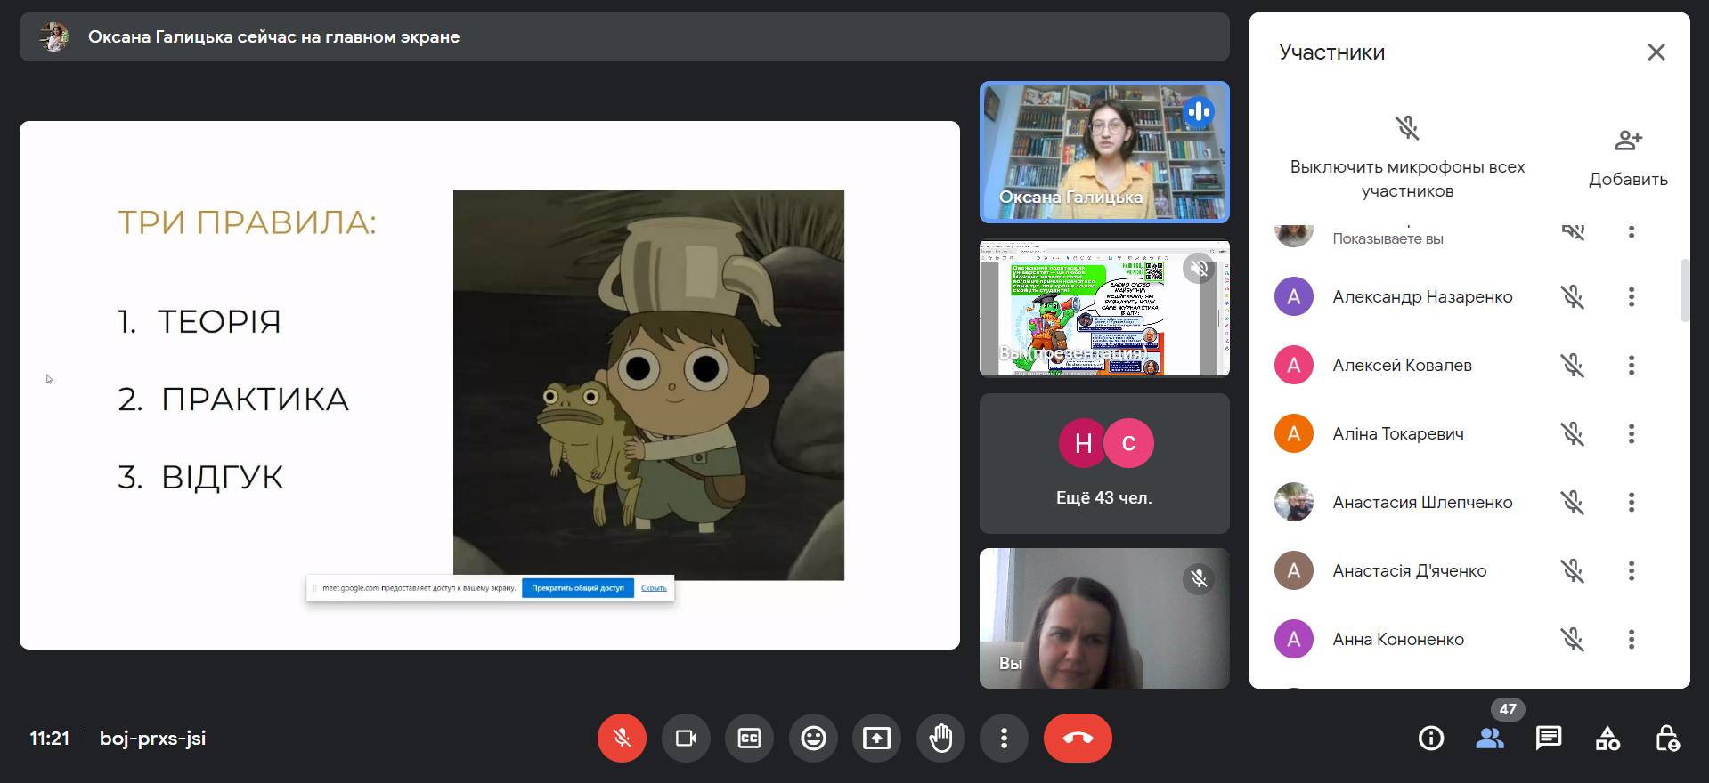Mute Александр Назаренко's microphone

[1573, 296]
